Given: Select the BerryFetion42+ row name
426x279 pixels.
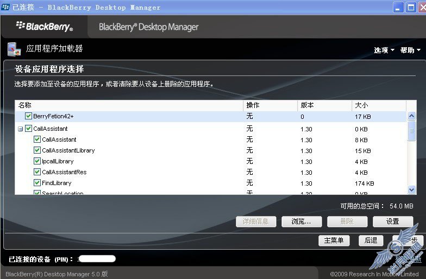Looking at the screenshot, I should [x=53, y=116].
